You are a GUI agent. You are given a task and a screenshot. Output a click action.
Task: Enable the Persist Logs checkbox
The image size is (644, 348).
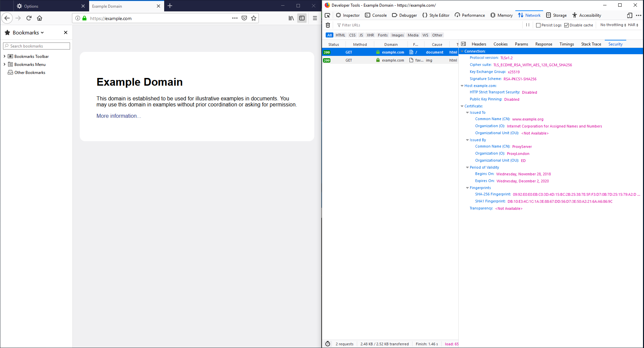pyautogui.click(x=538, y=25)
